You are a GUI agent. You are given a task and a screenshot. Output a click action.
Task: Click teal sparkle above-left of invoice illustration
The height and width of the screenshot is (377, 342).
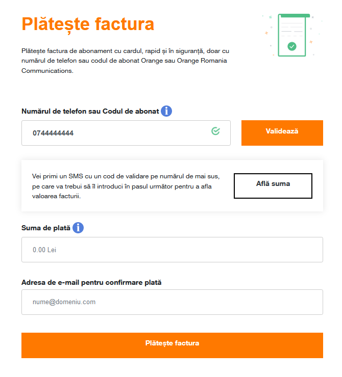270,17
